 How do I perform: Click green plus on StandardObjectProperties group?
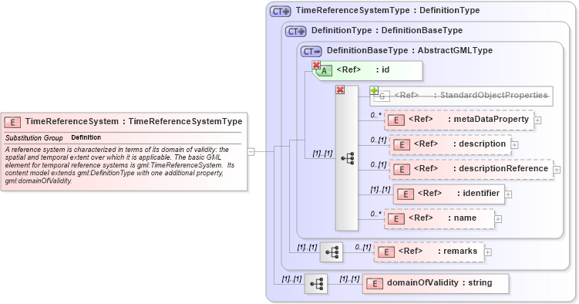tap(374, 90)
